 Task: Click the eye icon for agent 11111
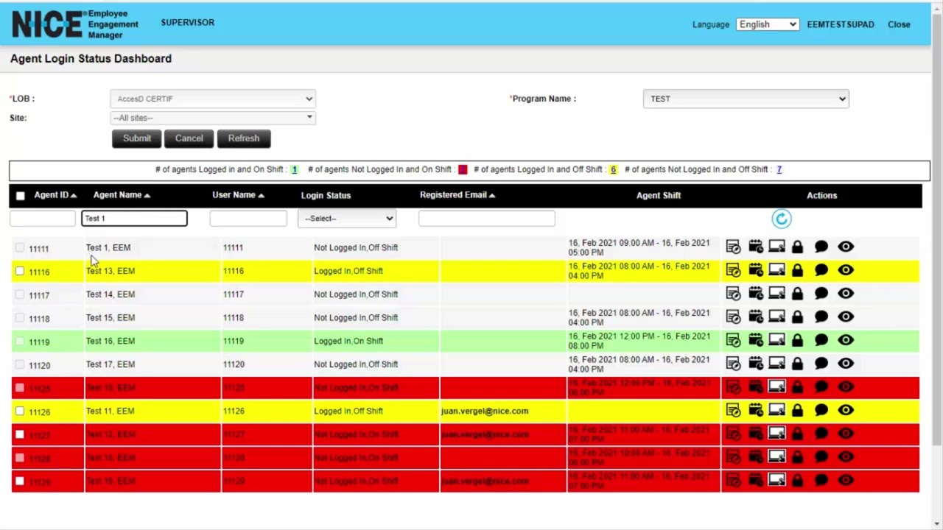(x=846, y=247)
